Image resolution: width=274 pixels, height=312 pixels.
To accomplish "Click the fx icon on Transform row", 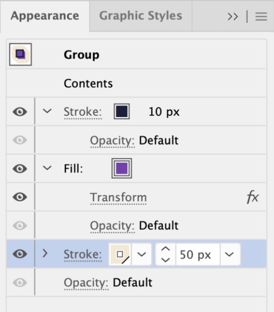I will (253, 197).
